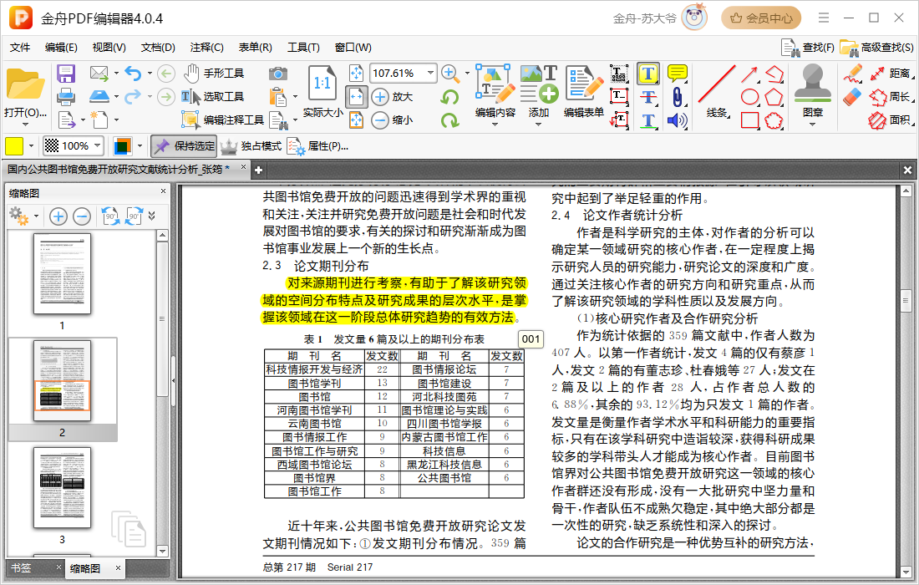Click the yellow fill color swatch
919x585 pixels.
point(14,146)
